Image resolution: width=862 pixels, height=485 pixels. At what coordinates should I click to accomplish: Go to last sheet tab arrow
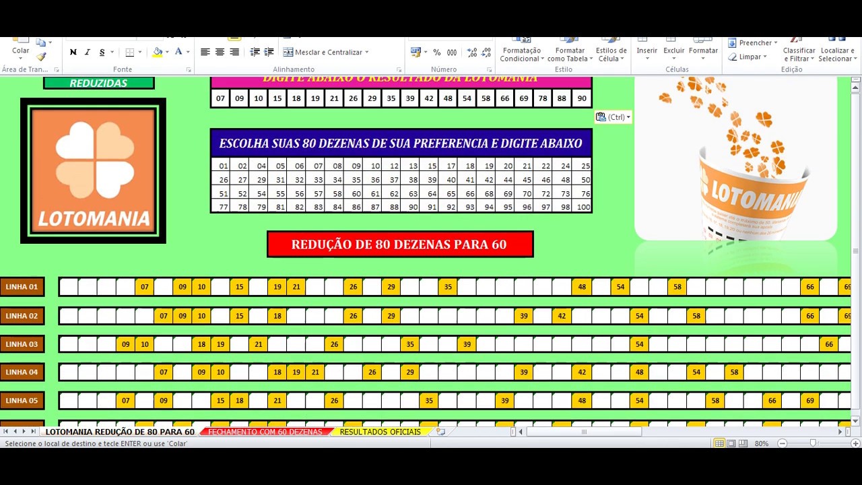coord(33,432)
